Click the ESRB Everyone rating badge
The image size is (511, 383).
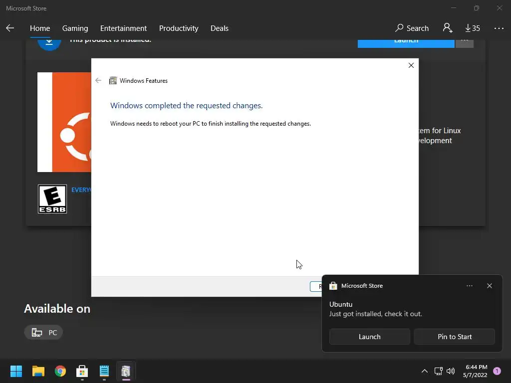tap(52, 199)
